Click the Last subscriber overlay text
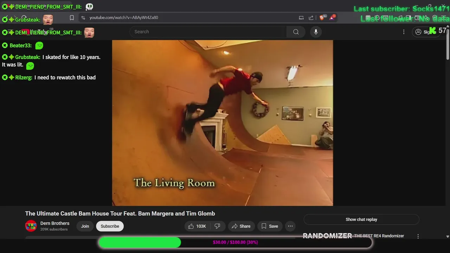This screenshot has height=253, width=450. [x=401, y=9]
